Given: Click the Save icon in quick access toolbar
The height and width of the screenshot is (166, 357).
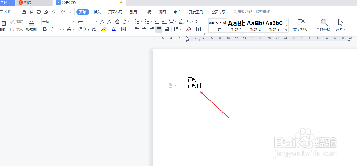Looking at the screenshot, I should [x=24, y=12].
